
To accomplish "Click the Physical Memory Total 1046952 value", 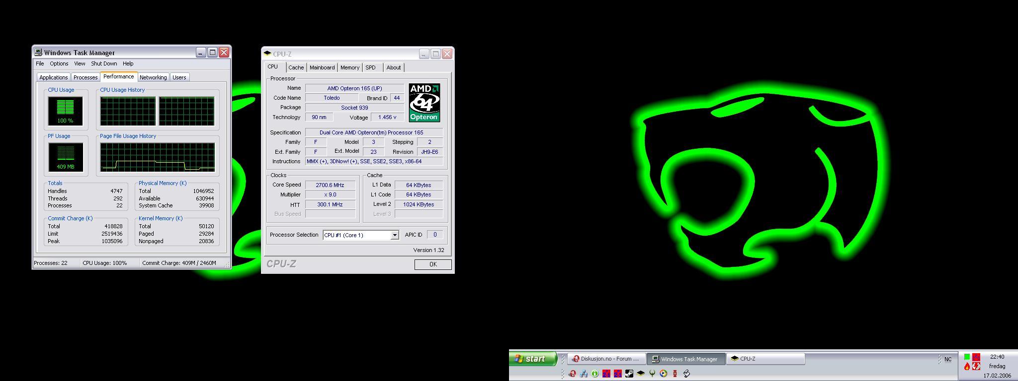I will point(203,191).
